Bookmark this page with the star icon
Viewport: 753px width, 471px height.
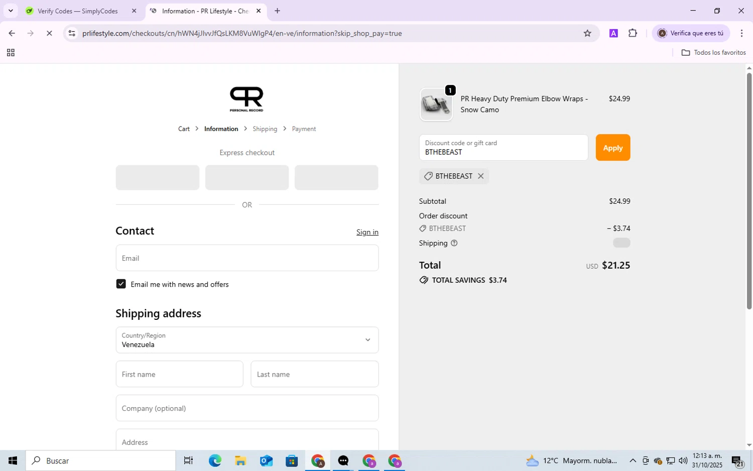[x=587, y=33]
